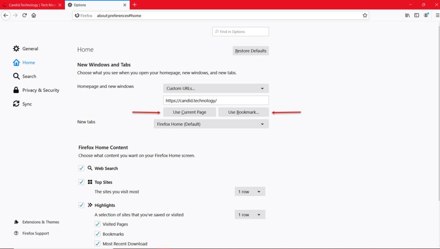This screenshot has height=249, width=440.
Task: Click the Restore Defaults button
Action: (251, 51)
